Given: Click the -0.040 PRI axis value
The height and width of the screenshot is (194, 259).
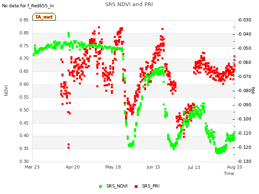Looking at the screenshot, I should (x=244, y=34).
